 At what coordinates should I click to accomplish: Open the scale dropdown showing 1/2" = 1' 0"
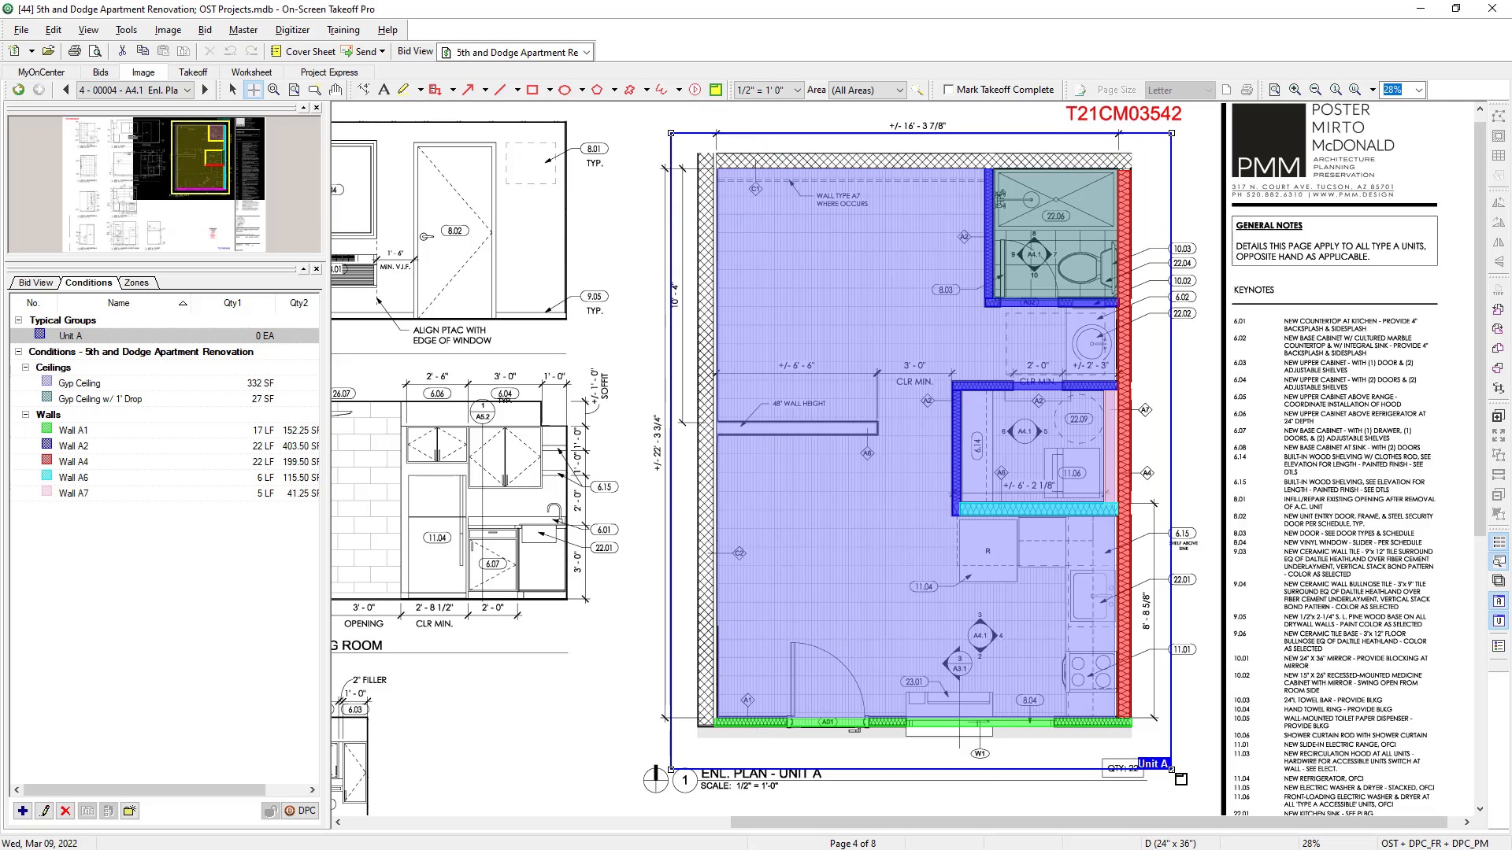(797, 91)
